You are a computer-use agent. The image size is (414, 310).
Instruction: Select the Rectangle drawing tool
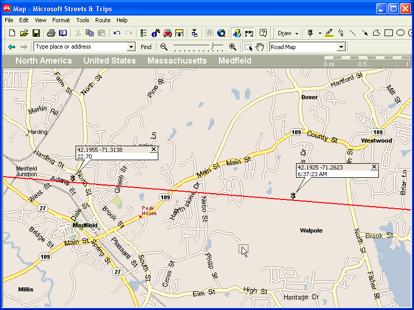click(389, 33)
